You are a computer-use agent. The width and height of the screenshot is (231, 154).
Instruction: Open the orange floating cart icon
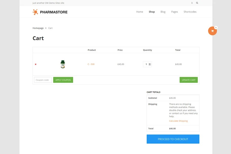(x=212, y=31)
